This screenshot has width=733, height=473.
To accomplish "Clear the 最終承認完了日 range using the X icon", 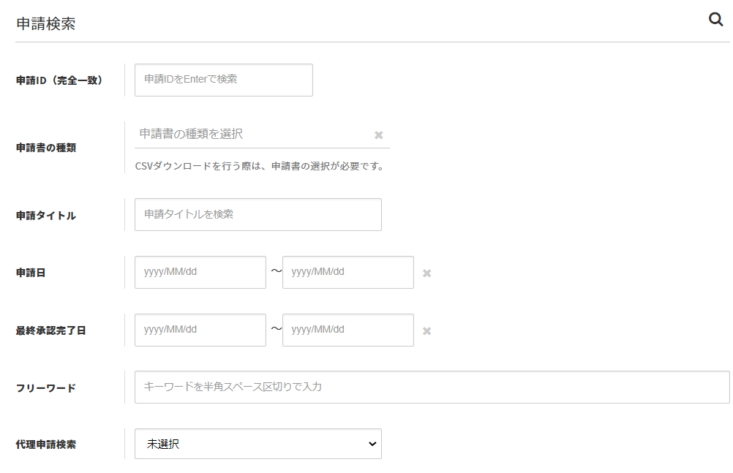I will coord(426,330).
